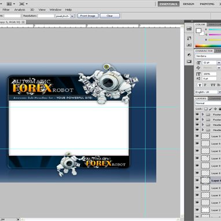The width and height of the screenshot is (221, 221).
Task: Open the font size dropdown
Action: click(219, 62)
